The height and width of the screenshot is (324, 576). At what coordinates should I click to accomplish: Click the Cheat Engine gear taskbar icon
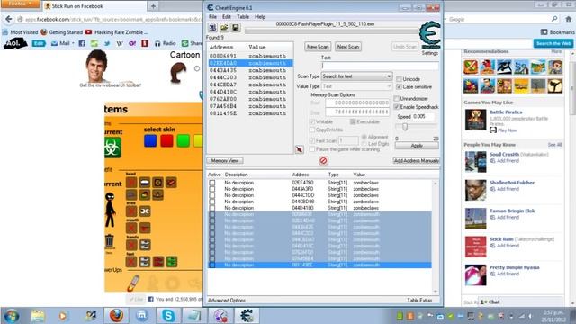coord(247,316)
